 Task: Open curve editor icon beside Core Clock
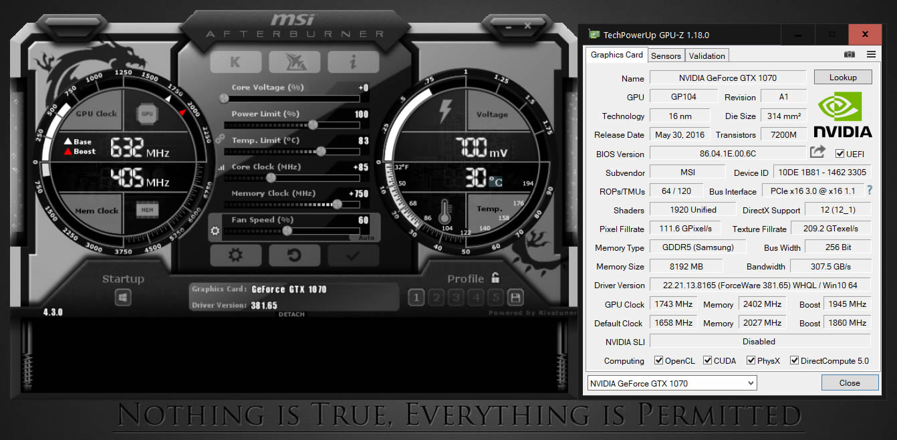coord(221,168)
